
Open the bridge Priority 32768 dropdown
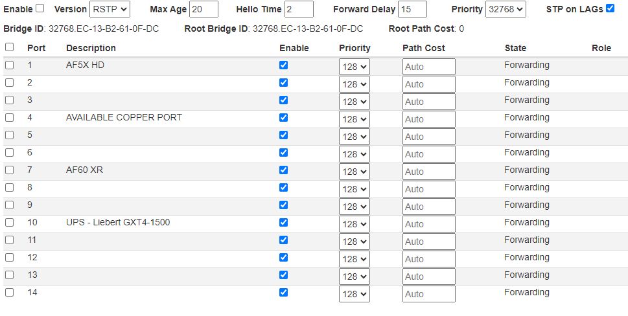[506, 9]
